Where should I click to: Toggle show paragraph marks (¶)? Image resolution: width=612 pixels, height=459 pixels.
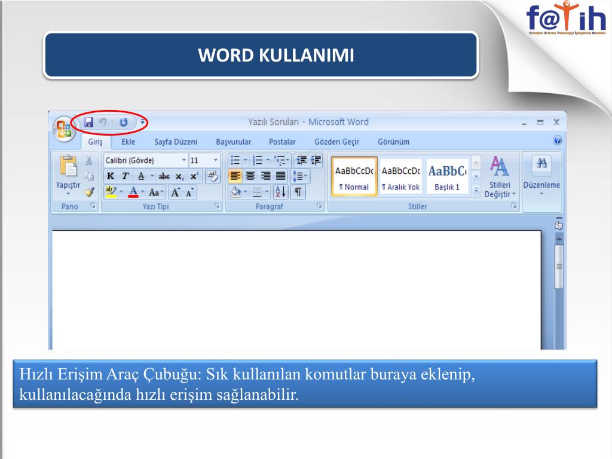298,192
